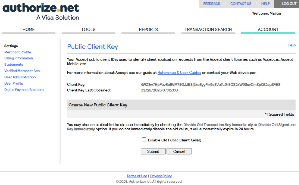
Task: Open HELP from the top bar
Action: click(x=265, y=4)
